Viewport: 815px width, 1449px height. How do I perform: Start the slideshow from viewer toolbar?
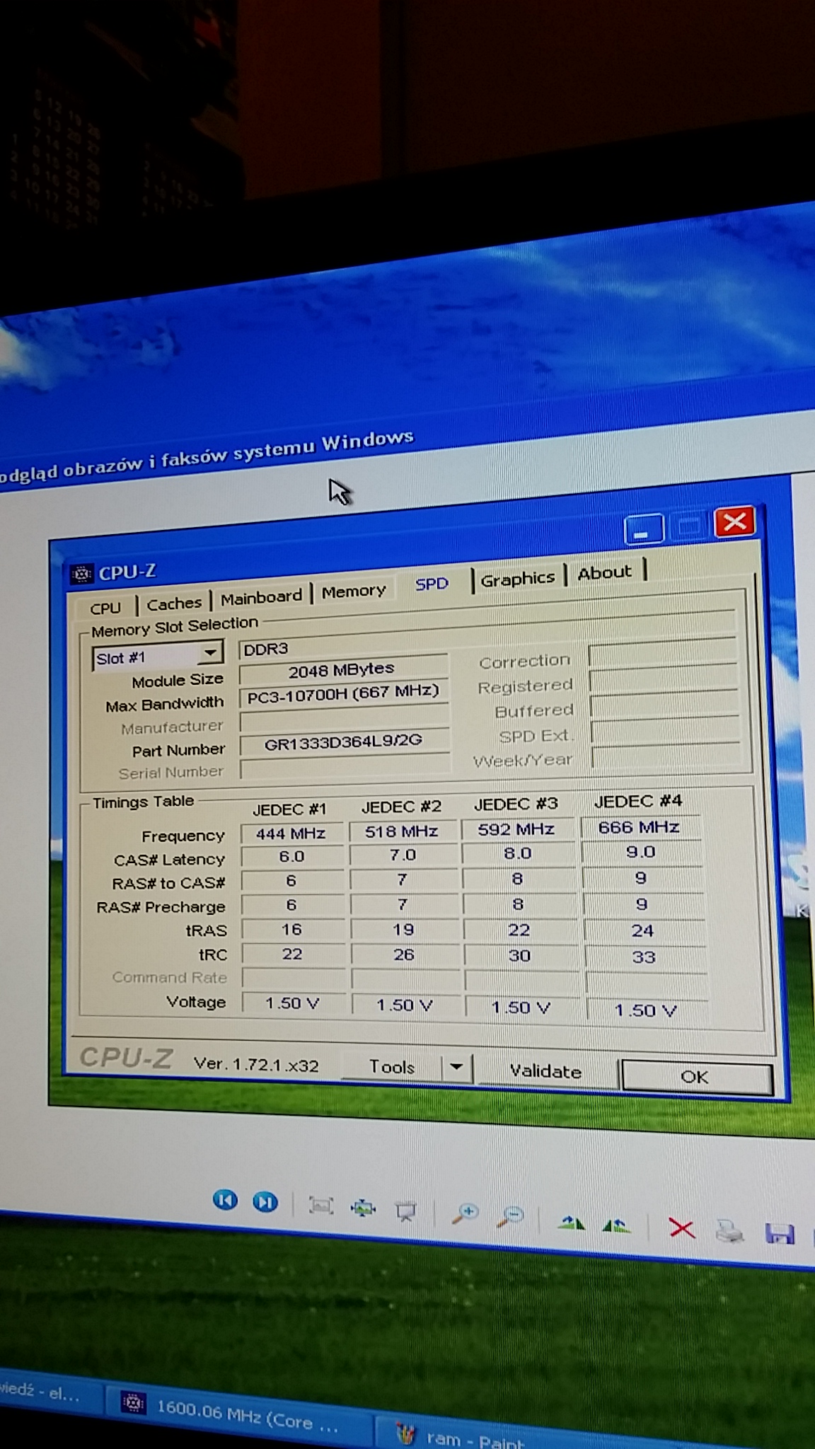click(405, 1211)
